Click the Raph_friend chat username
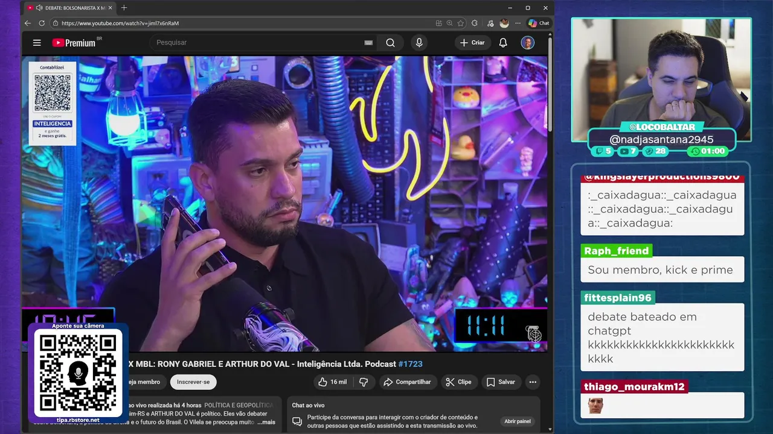Image resolution: width=773 pixels, height=434 pixels. coord(617,251)
